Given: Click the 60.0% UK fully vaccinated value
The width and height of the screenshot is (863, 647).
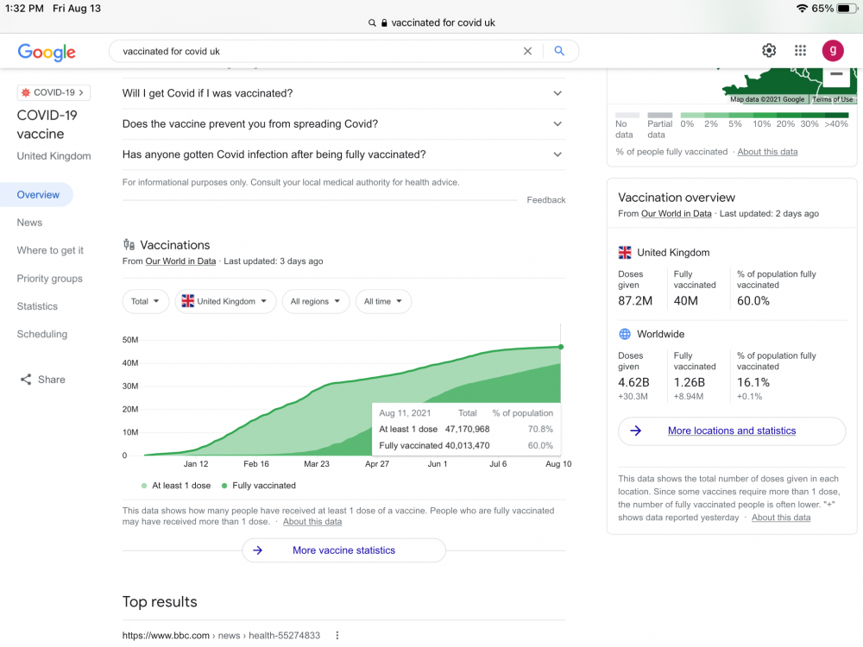Looking at the screenshot, I should pos(753,301).
